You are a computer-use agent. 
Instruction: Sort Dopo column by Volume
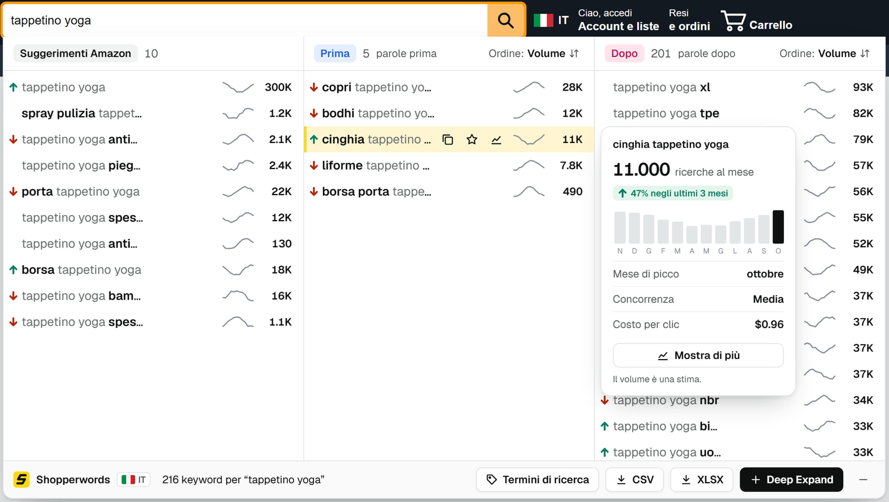point(825,53)
